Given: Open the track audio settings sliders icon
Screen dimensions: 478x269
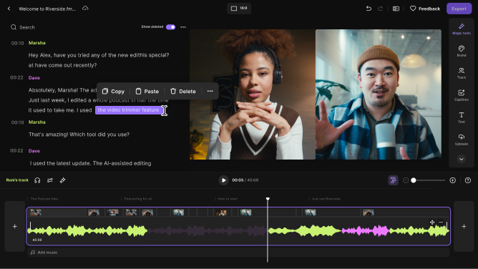Looking at the screenshot, I should click(50, 180).
